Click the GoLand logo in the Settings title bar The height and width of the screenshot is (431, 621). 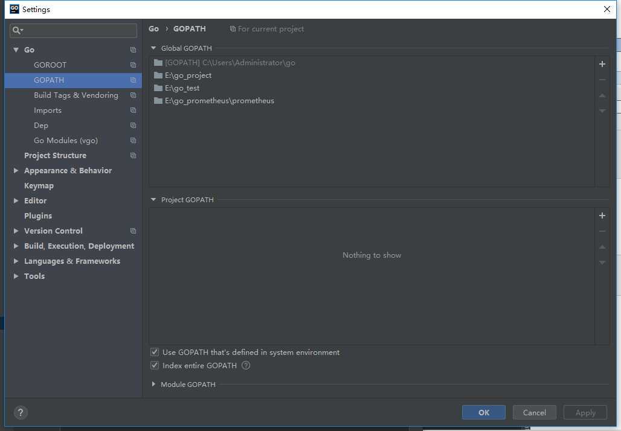point(14,9)
